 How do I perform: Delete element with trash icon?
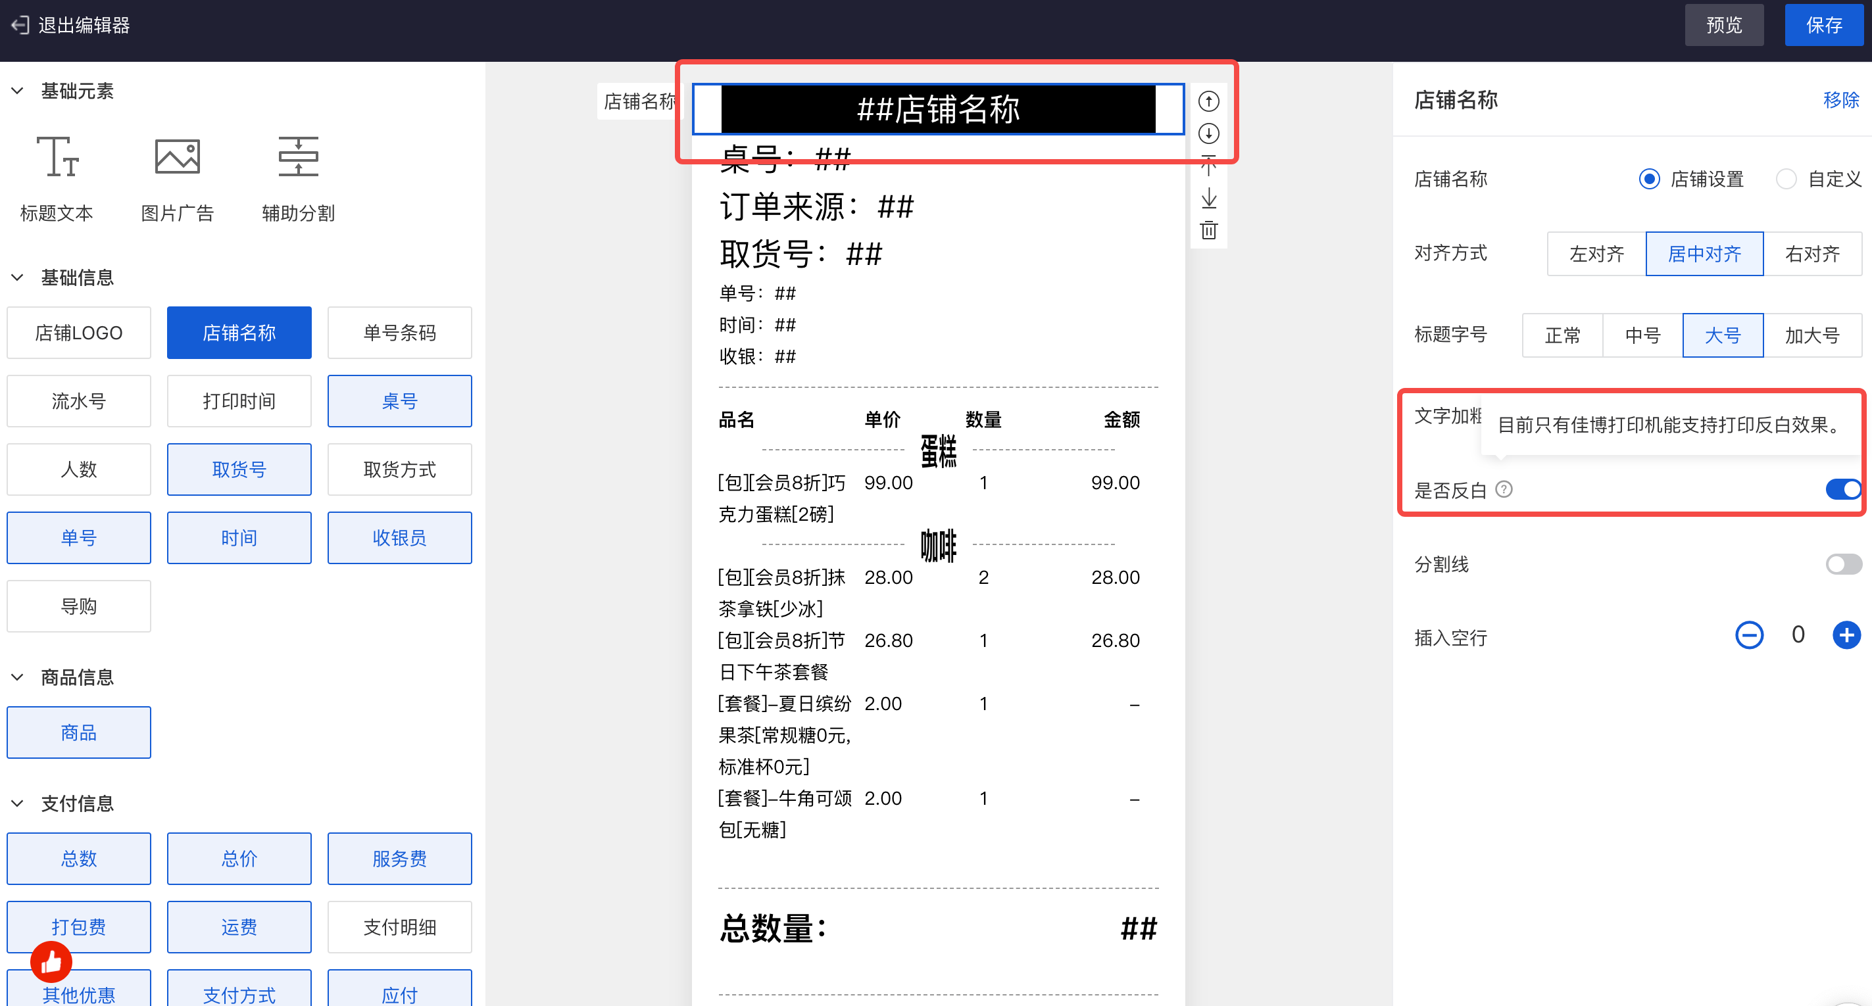1208,230
